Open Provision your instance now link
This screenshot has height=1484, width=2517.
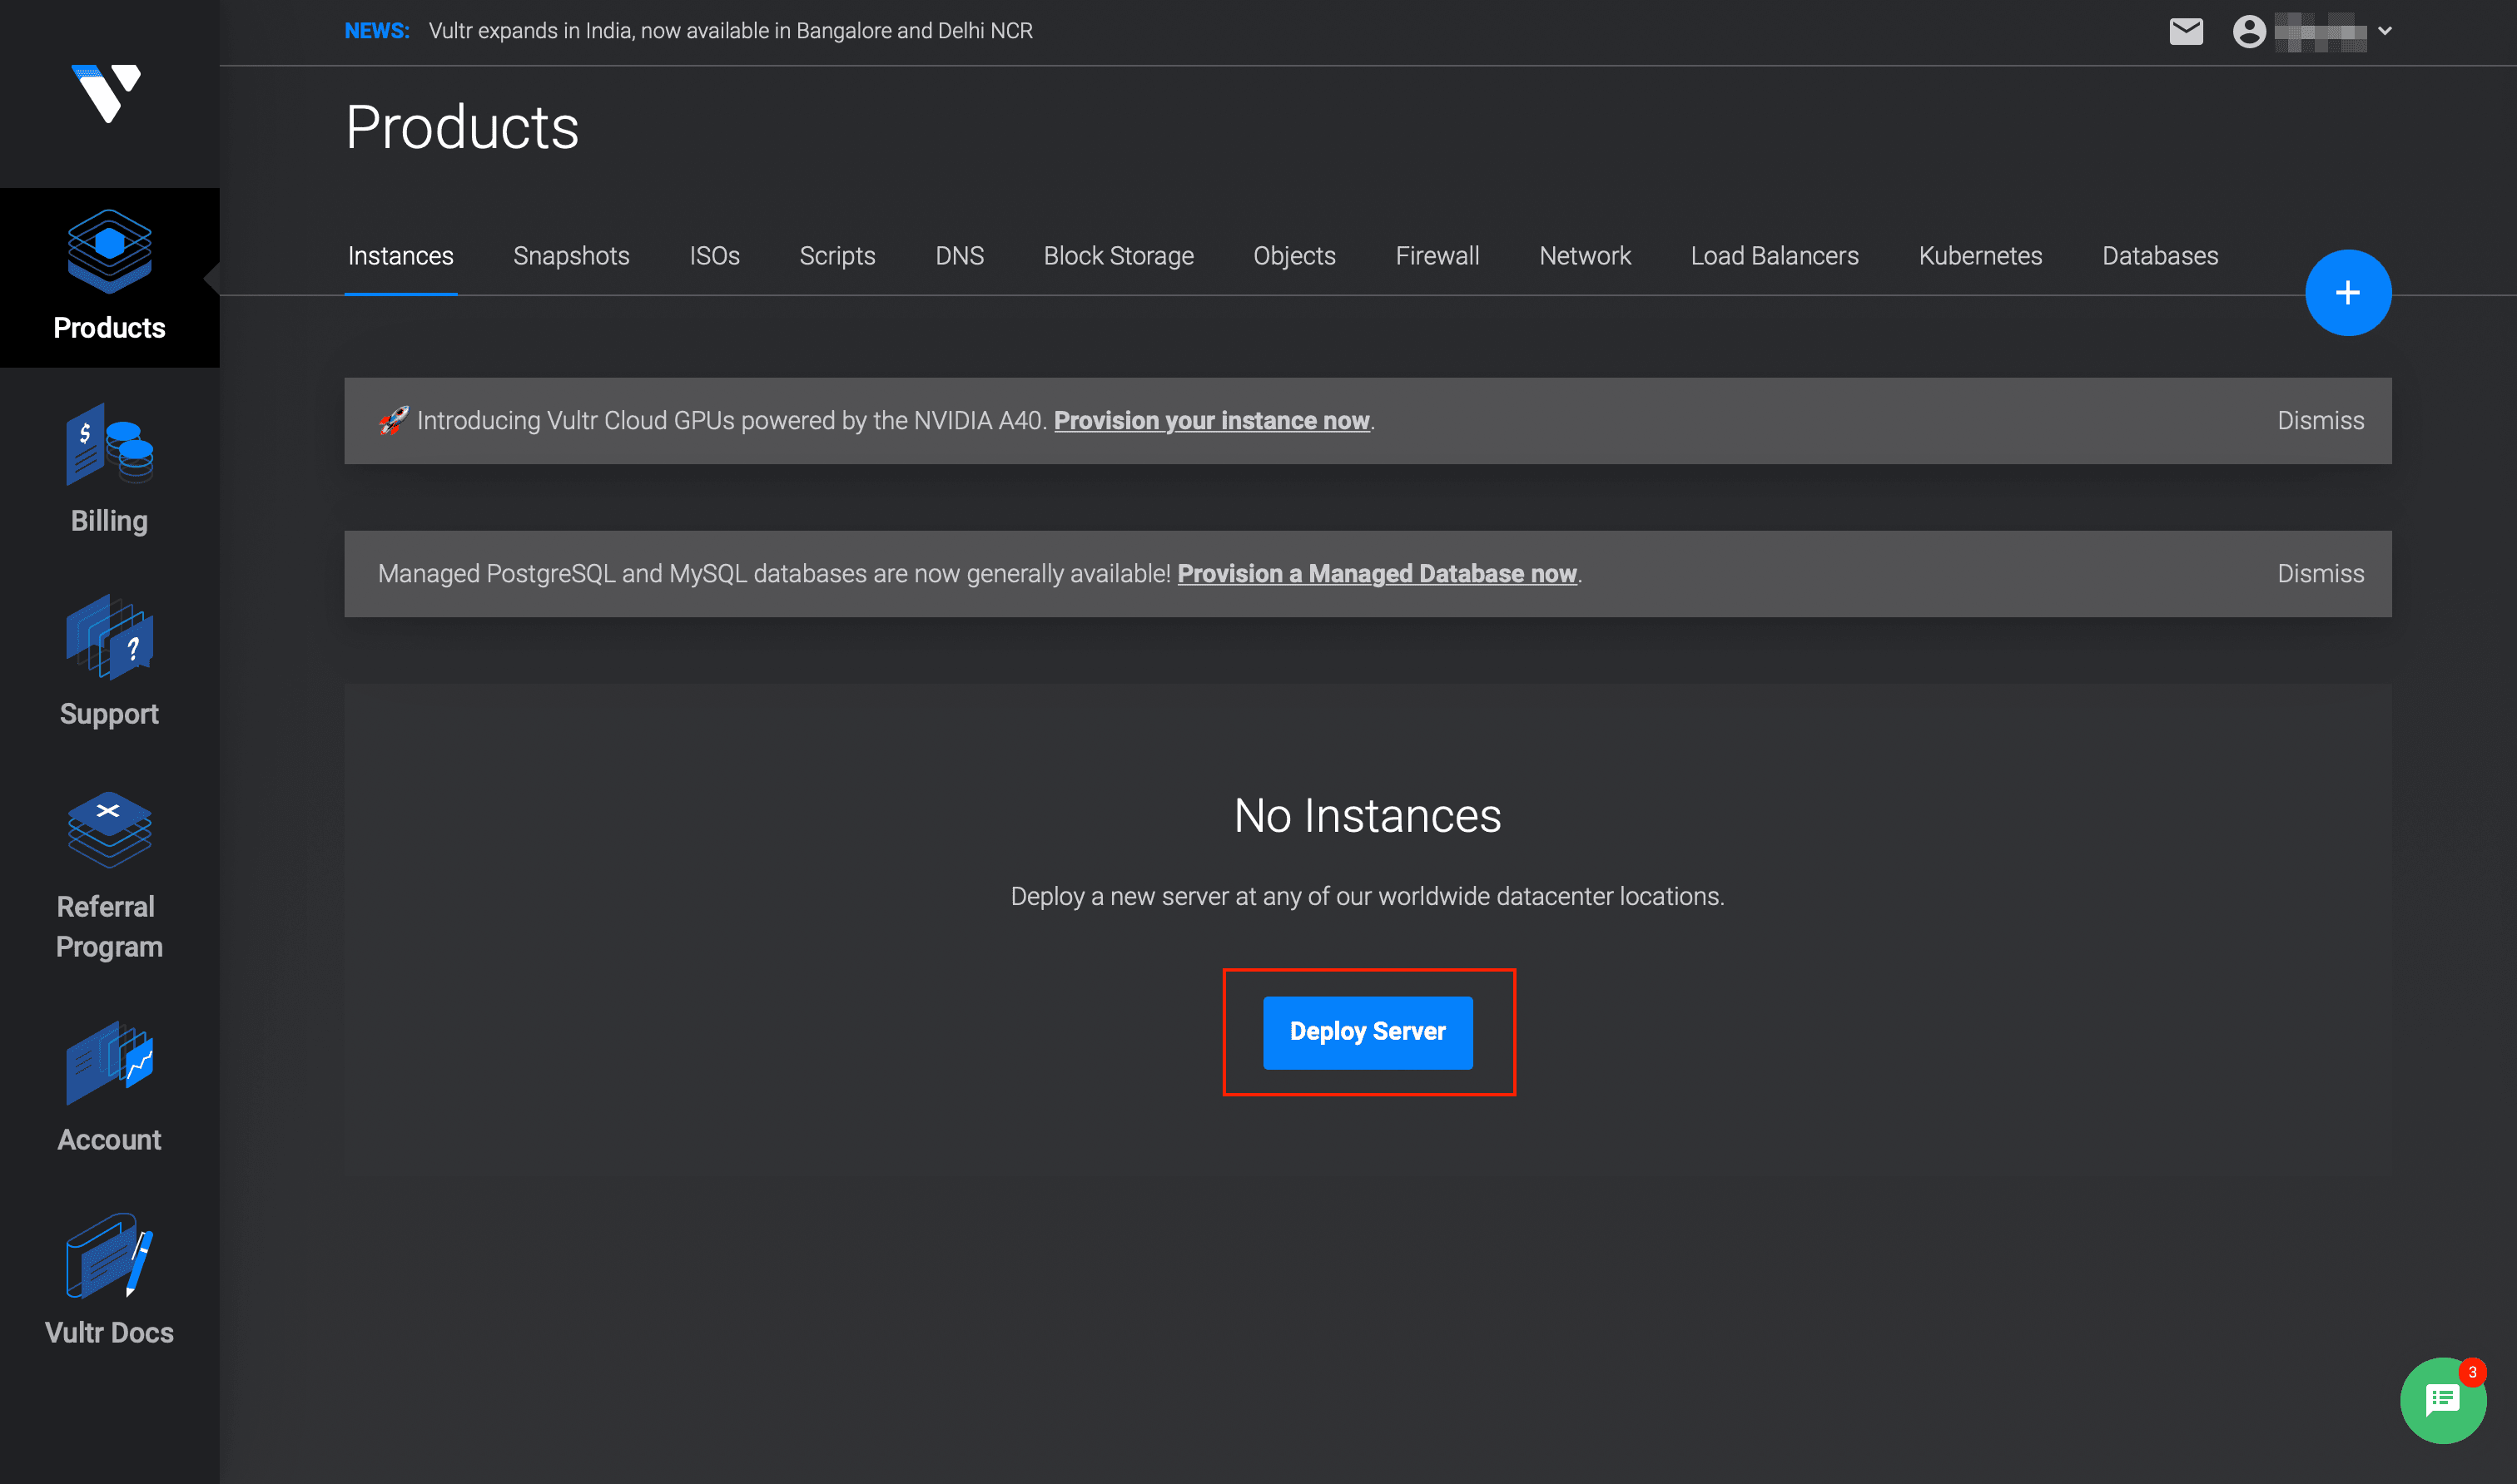(1213, 420)
